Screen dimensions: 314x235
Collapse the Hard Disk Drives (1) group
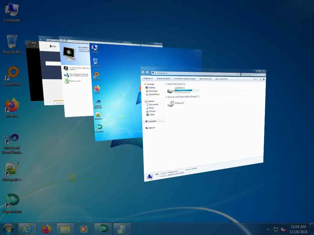click(x=166, y=84)
